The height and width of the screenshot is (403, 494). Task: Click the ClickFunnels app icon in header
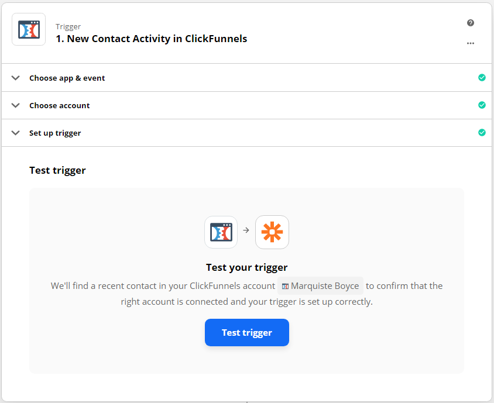point(29,29)
